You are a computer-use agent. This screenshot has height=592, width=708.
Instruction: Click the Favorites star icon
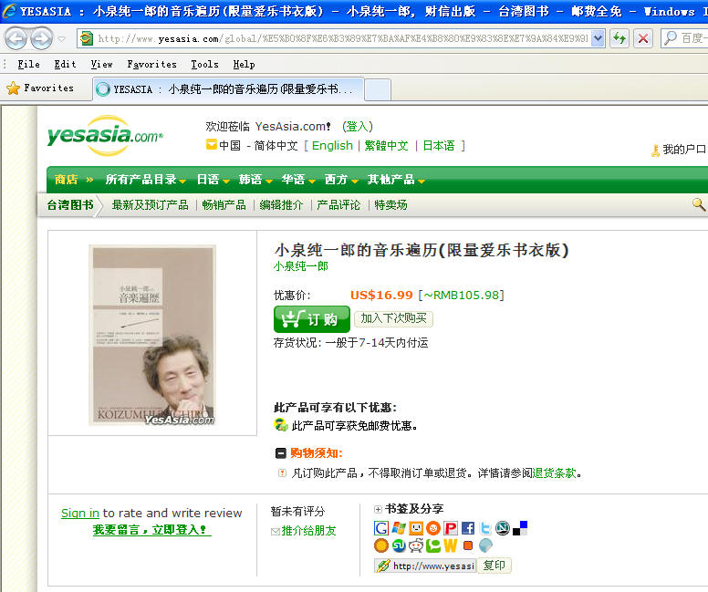click(13, 88)
